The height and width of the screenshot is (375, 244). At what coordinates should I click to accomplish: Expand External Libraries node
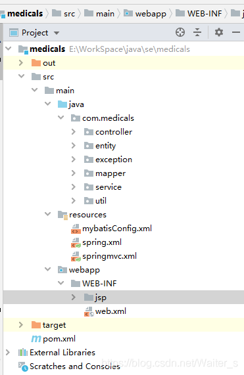point(8,352)
